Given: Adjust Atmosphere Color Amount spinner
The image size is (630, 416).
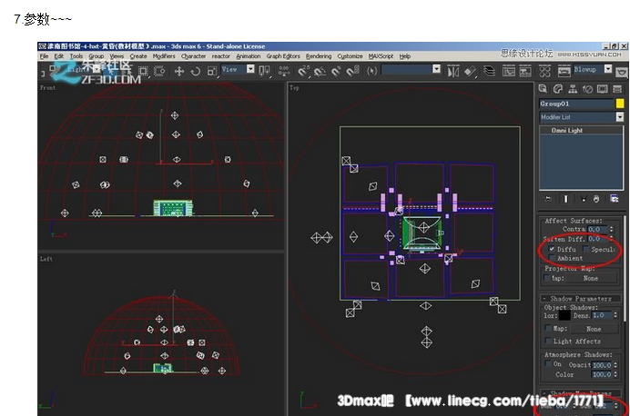Looking at the screenshot, I should coord(615,374).
